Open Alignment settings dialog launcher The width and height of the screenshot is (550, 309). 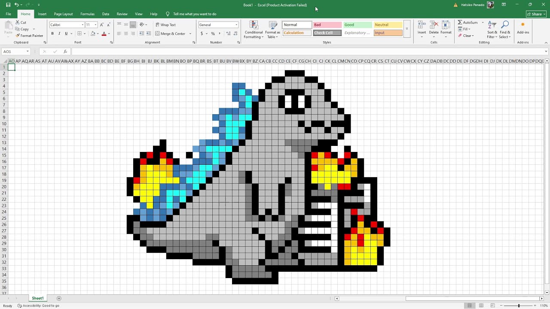[194, 42]
